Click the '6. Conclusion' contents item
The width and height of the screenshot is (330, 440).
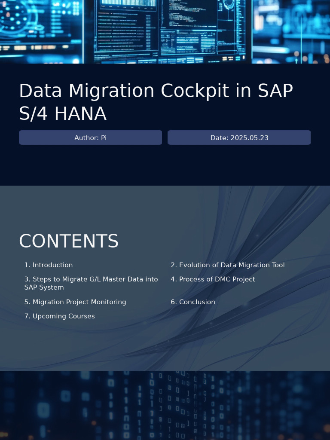[193, 302]
